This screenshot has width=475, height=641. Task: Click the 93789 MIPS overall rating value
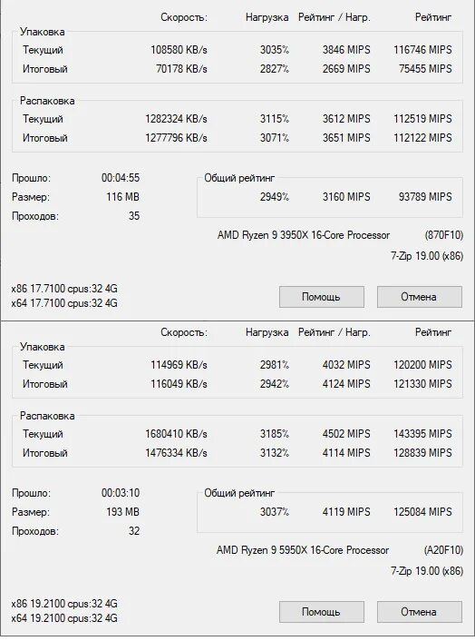425,197
